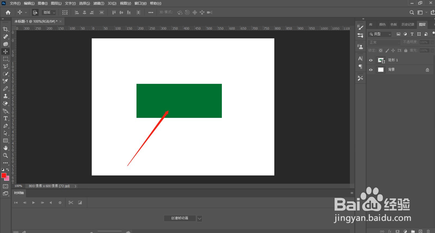
Task: Toggle type layer filter
Action: pos(412,34)
